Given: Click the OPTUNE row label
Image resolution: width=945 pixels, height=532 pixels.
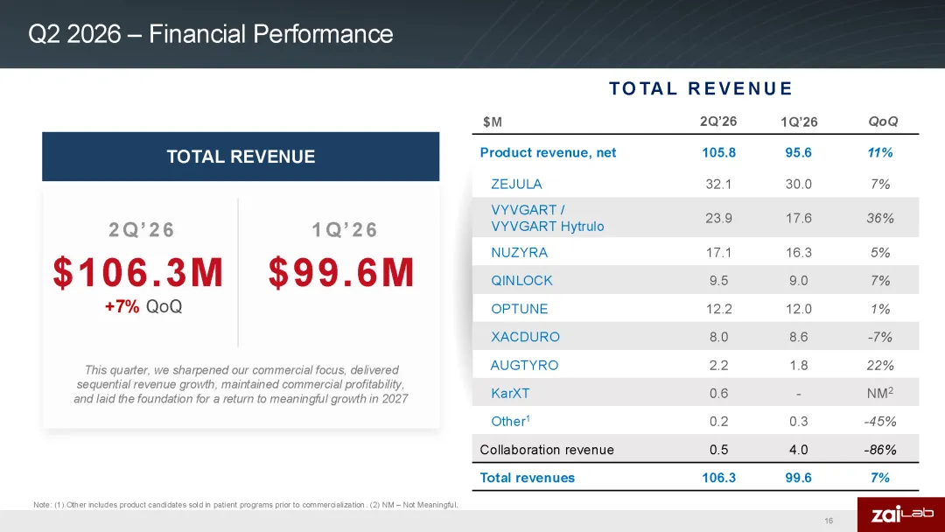Looking at the screenshot, I should click(520, 309).
